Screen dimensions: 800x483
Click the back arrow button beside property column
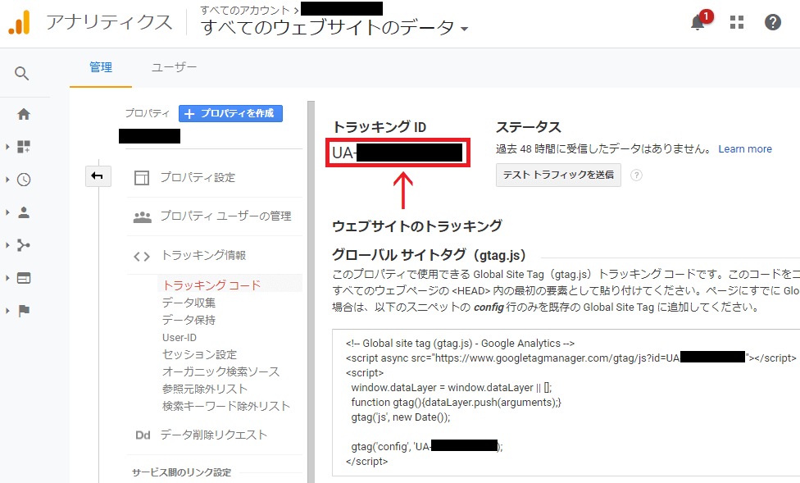pyautogui.click(x=98, y=176)
